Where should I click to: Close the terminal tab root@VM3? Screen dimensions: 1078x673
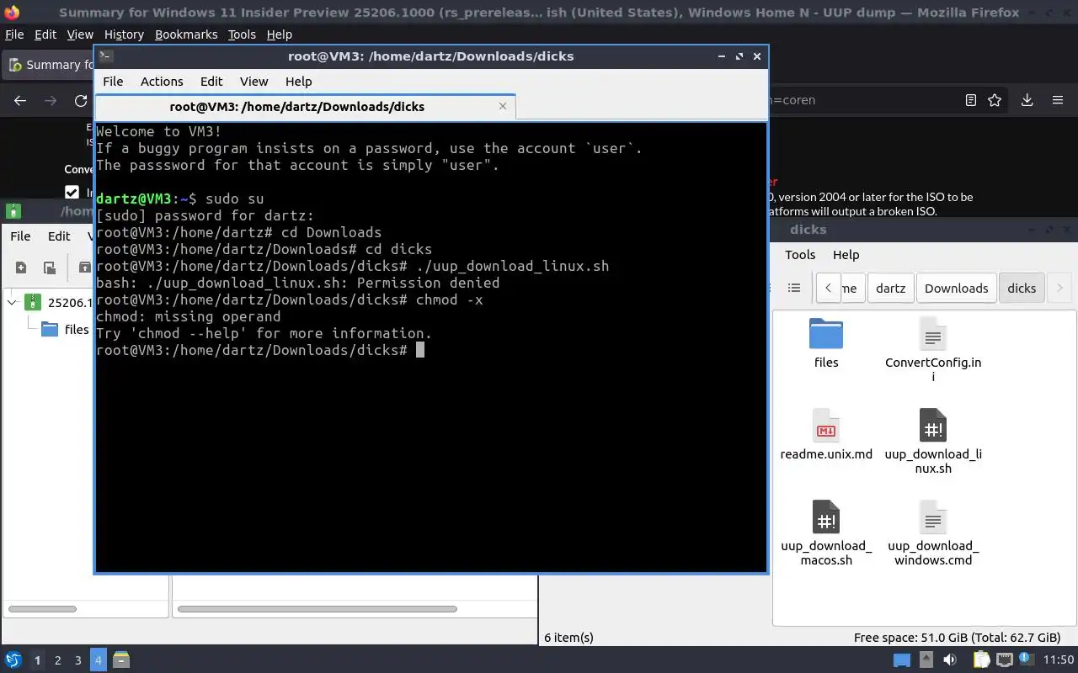503,106
